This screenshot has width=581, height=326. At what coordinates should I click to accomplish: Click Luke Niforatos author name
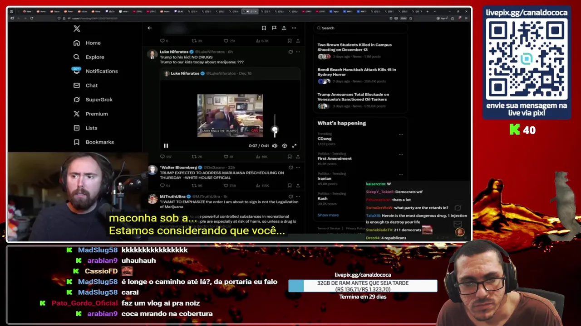pyautogui.click(x=174, y=52)
